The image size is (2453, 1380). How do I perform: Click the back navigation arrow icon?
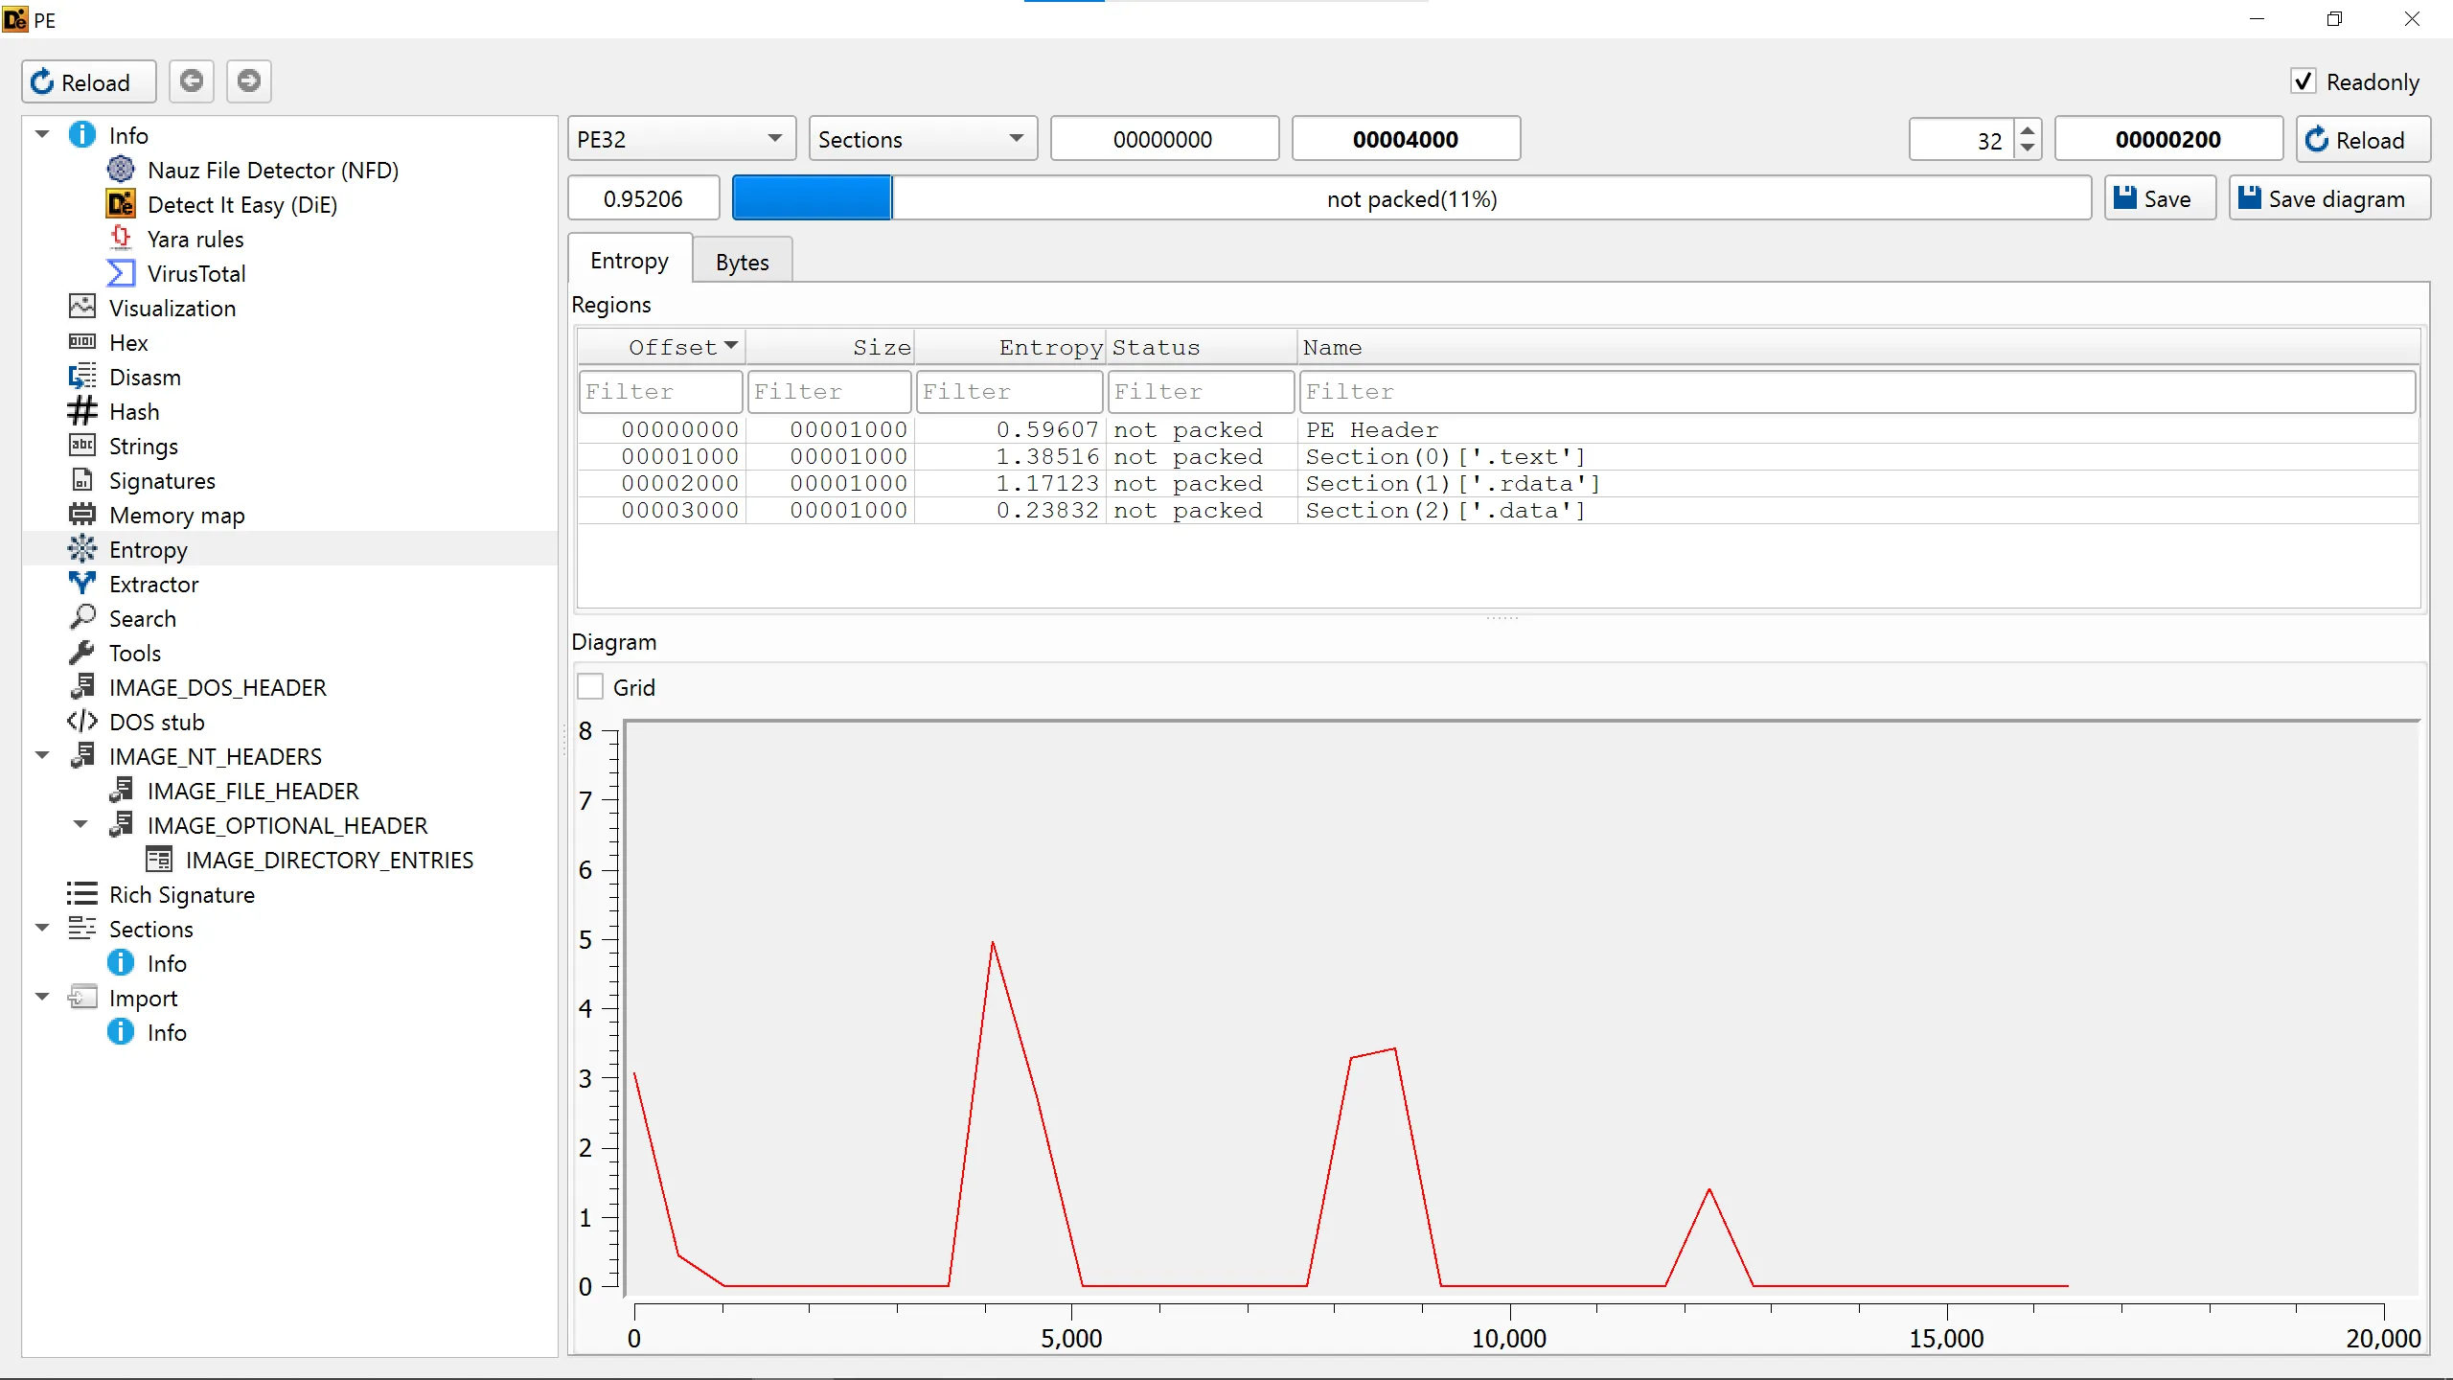coord(192,81)
